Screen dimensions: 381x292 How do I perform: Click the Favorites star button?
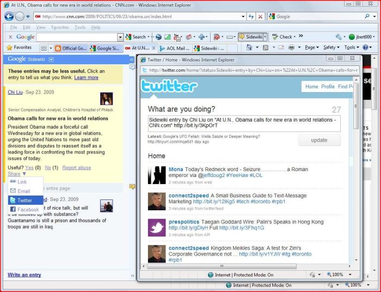[x=19, y=47]
